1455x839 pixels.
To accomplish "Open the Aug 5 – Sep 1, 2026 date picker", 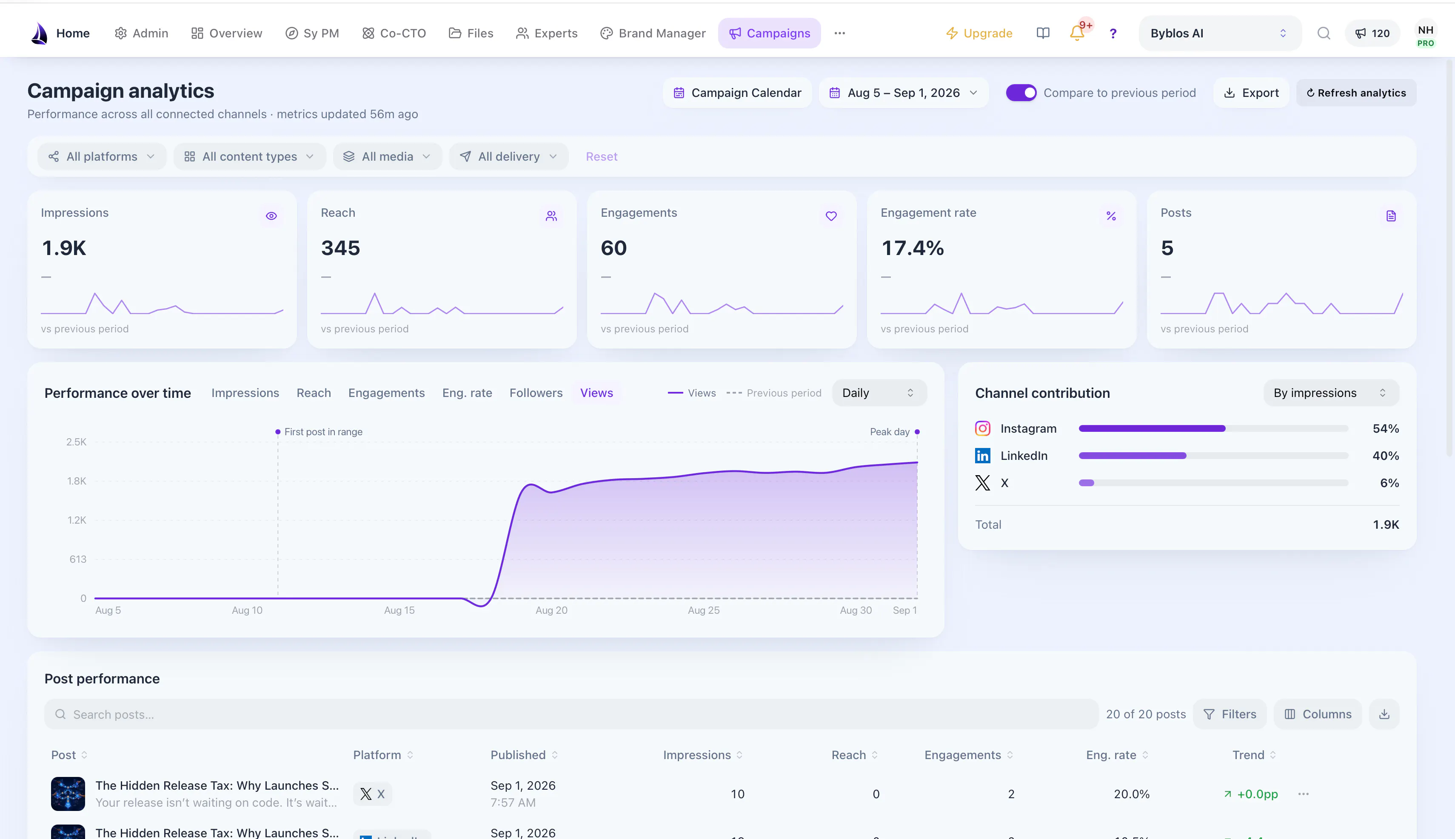I will [903, 93].
